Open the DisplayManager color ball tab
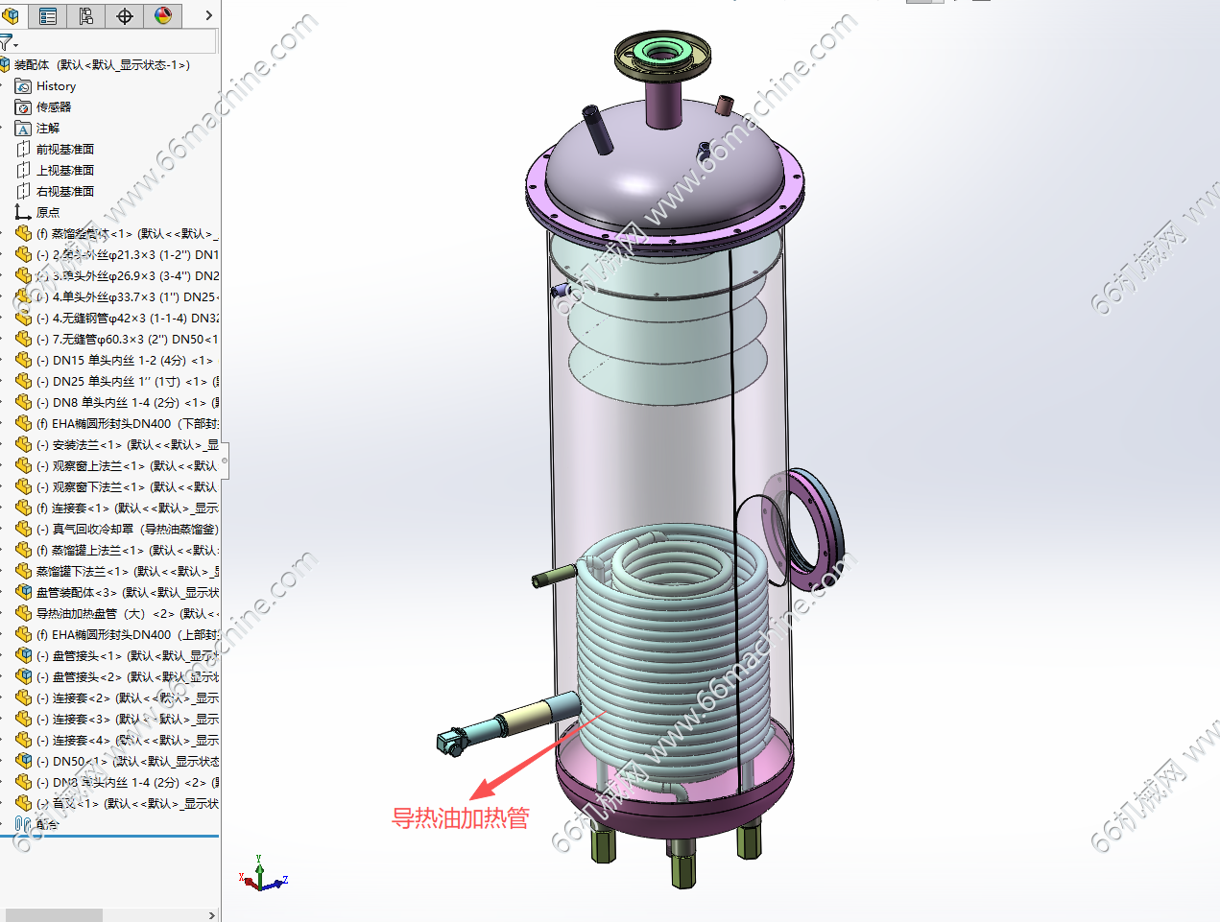This screenshot has width=1220, height=922. pos(163,15)
